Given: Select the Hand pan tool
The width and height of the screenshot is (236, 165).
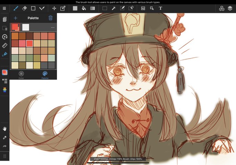Looking at the screenshot, I should point(5,129).
